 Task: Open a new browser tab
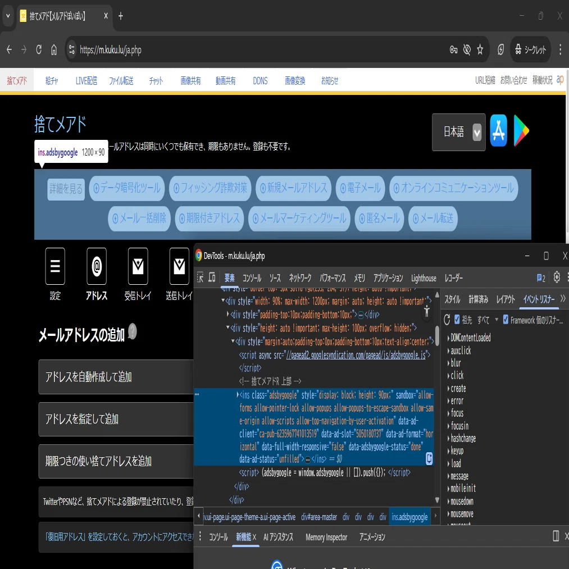pyautogui.click(x=120, y=16)
